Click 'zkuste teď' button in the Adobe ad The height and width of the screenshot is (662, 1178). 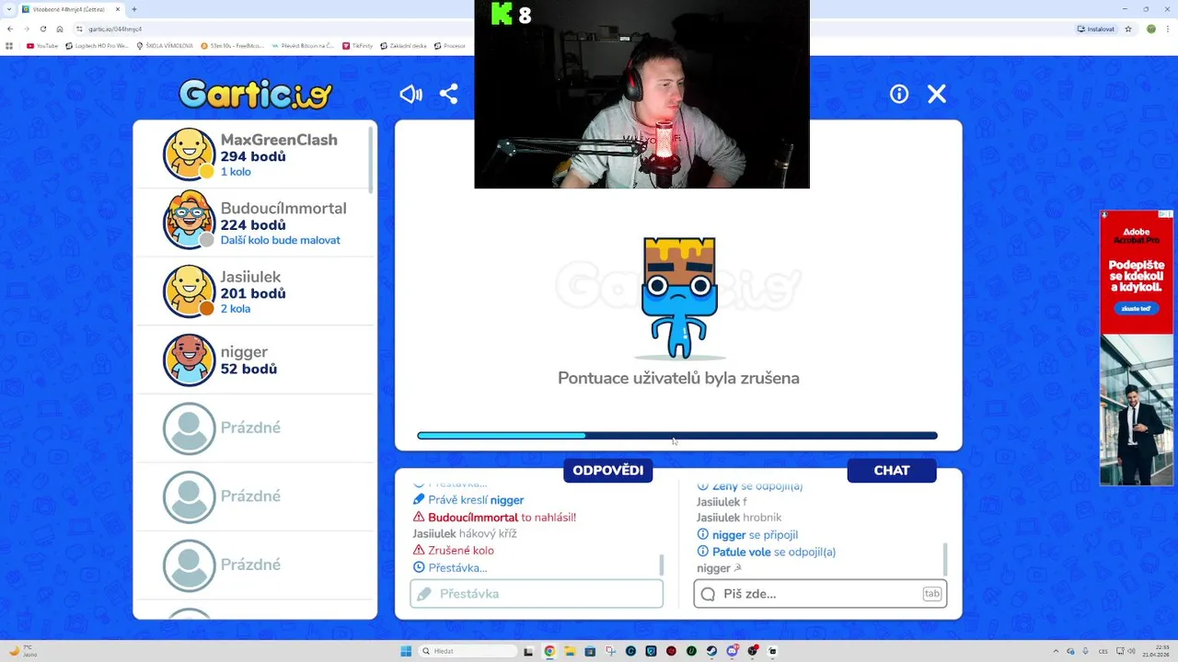click(1136, 309)
